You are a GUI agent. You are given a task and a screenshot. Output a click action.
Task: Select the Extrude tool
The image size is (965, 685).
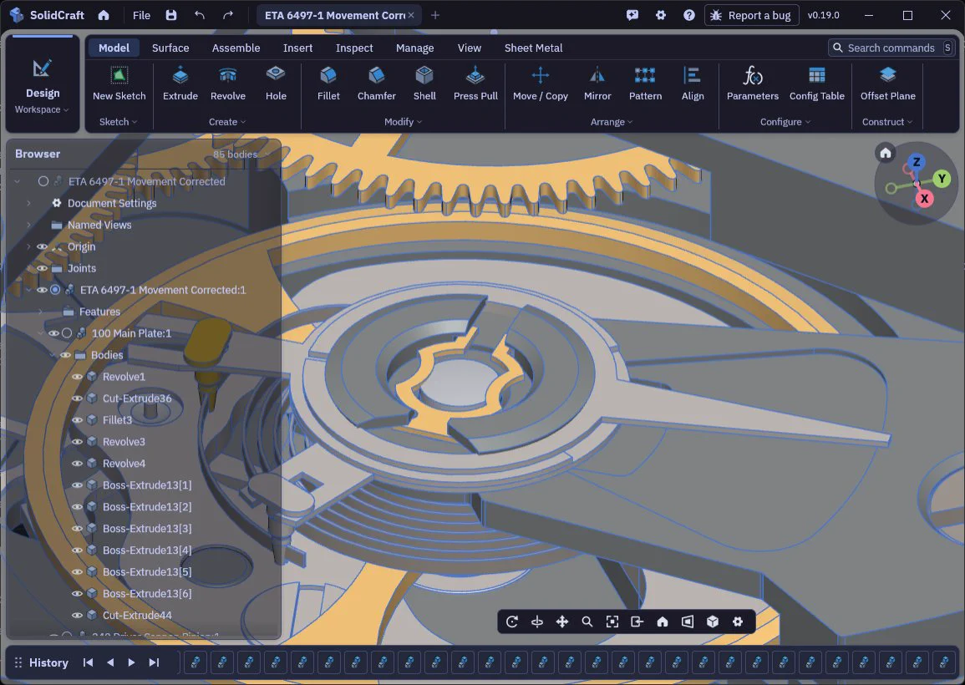[x=180, y=84]
